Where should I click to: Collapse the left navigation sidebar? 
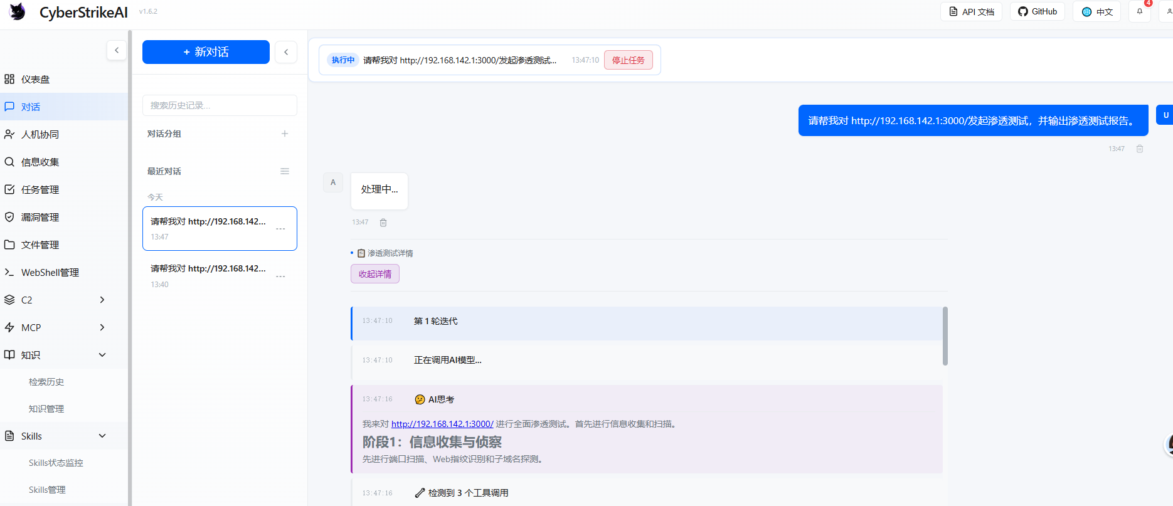point(117,50)
